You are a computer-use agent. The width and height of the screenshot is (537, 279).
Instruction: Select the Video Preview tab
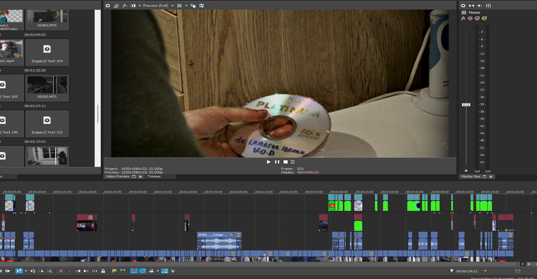118,176
